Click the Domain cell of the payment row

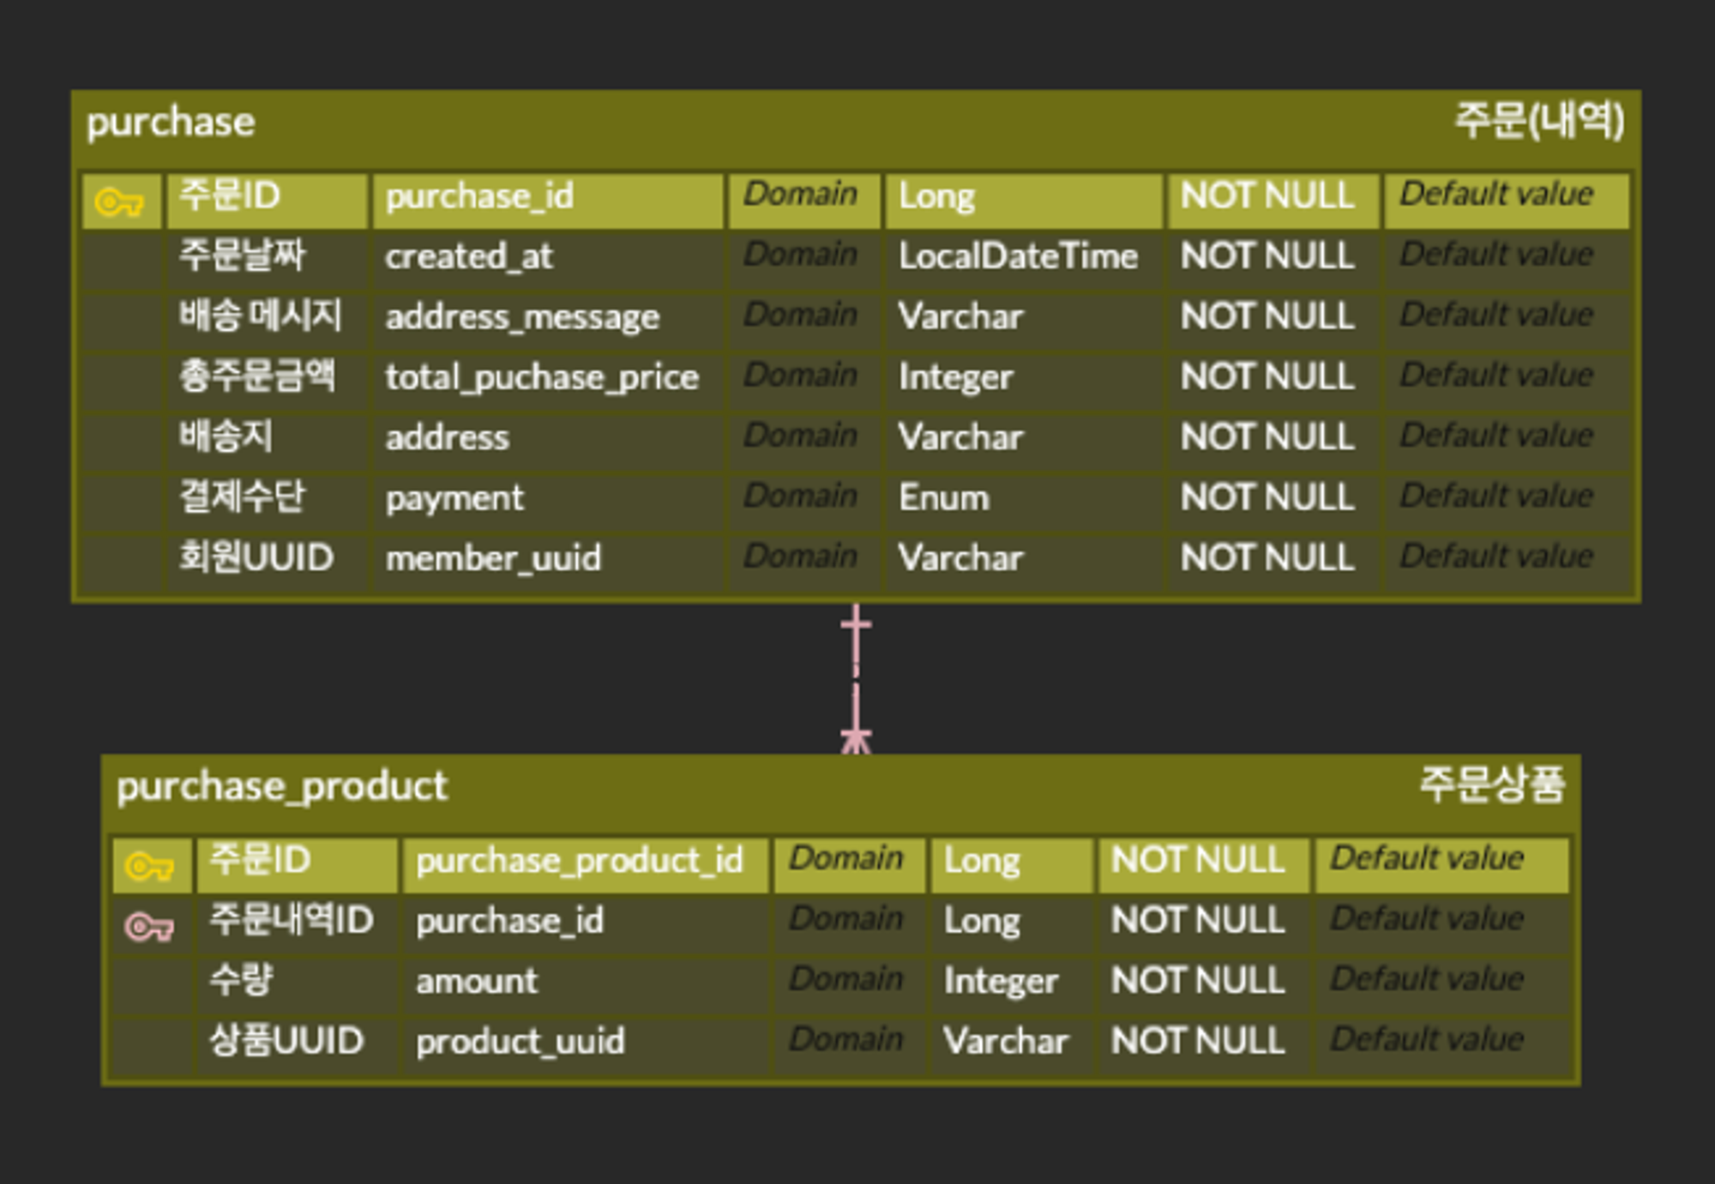[x=800, y=496]
